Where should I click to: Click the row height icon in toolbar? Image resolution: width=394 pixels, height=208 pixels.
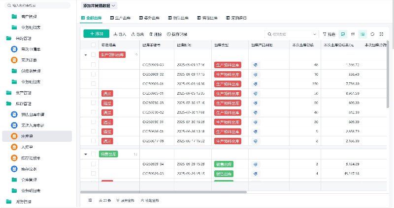click(353, 34)
